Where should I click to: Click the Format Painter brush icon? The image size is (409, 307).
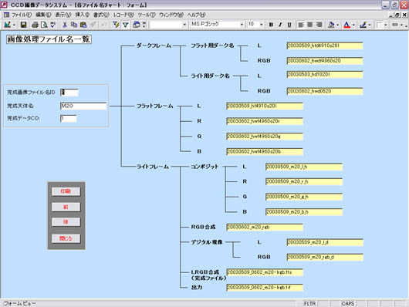pyautogui.click(x=93, y=25)
